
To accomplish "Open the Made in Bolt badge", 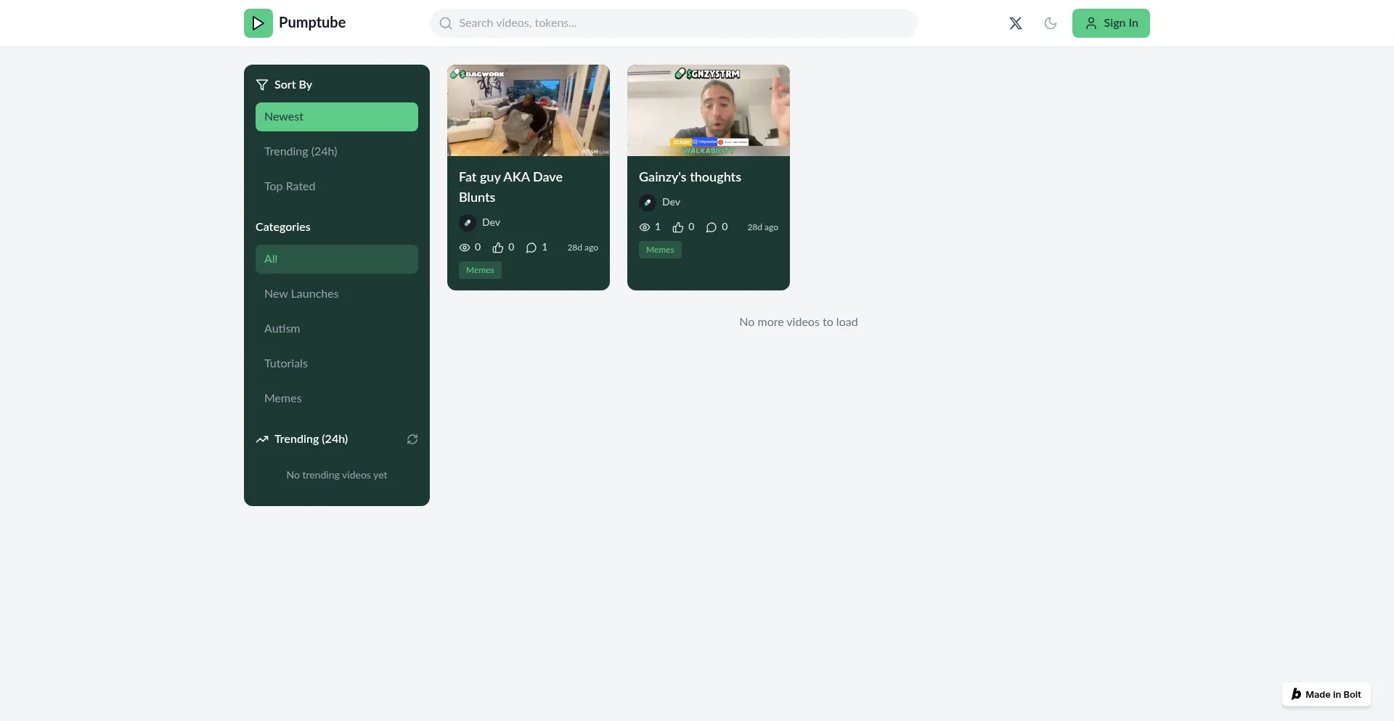I will pos(1326,694).
